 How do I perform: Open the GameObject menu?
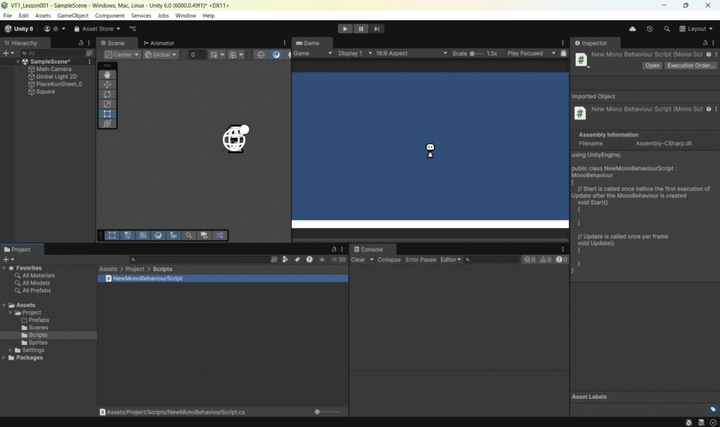pyautogui.click(x=72, y=15)
